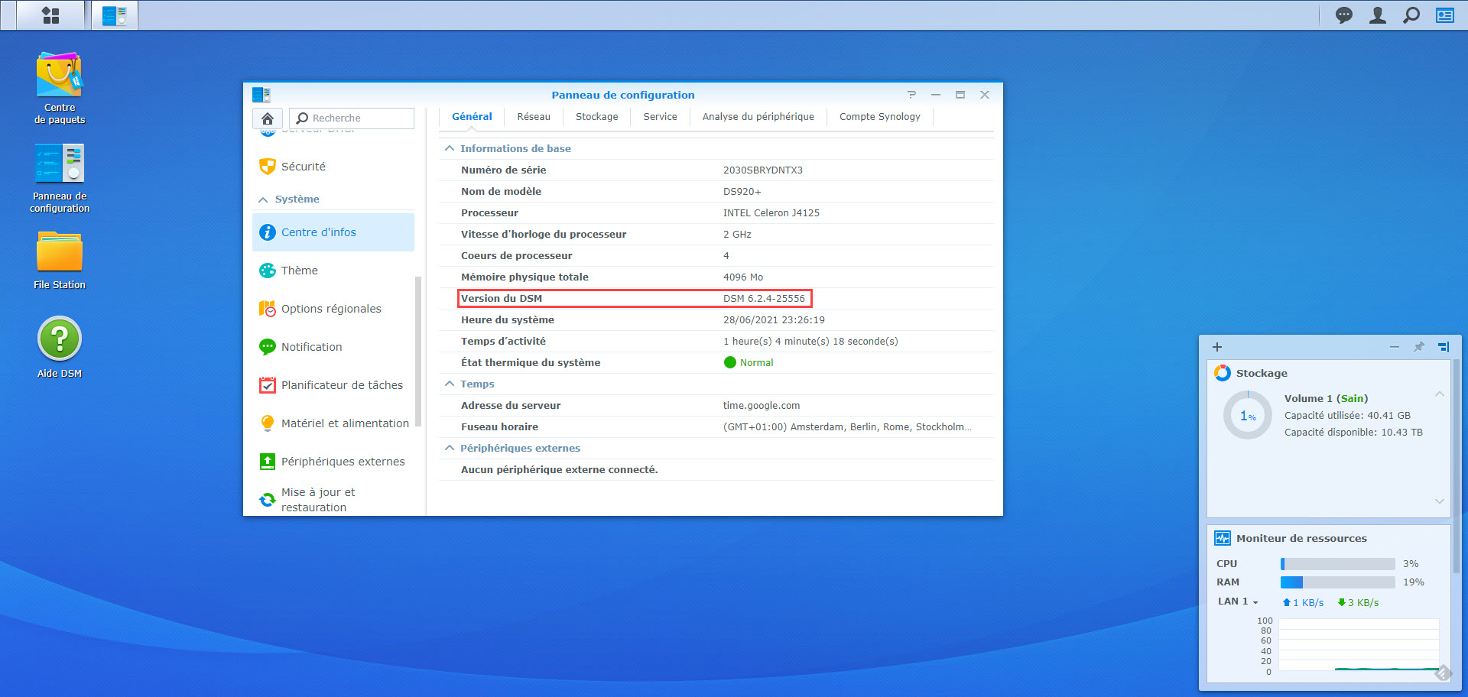The width and height of the screenshot is (1468, 697).
Task: Switch to the Compte Synology tab
Action: pos(880,117)
